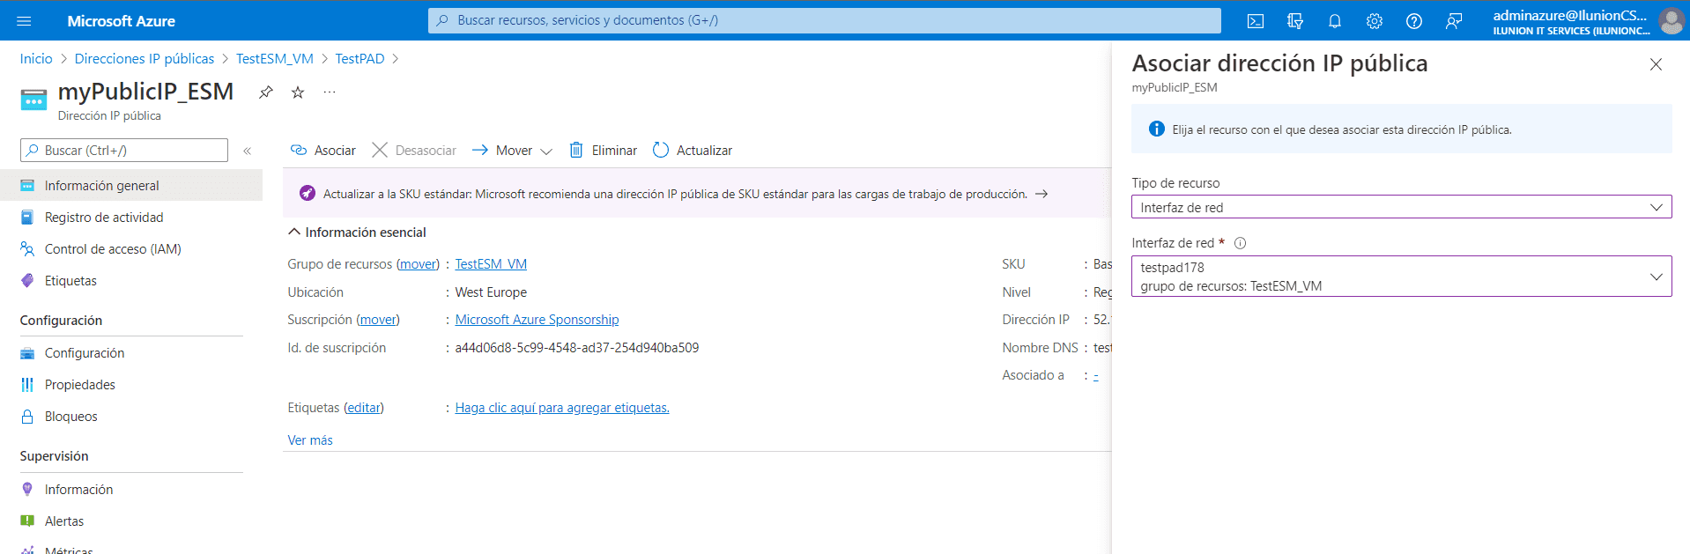Click the info icon next to Interfaz de red
This screenshot has width=1690, height=554.
tap(1240, 243)
